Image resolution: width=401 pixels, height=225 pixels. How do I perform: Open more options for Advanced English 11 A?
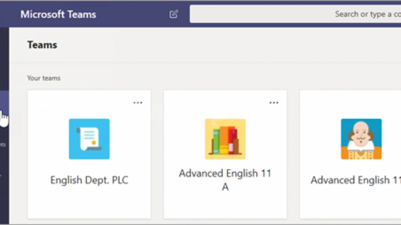pyautogui.click(x=274, y=103)
